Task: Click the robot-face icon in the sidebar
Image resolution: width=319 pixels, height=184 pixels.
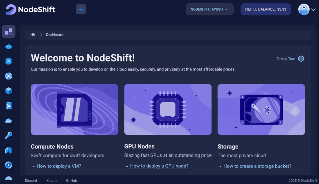Action: click(x=8, y=47)
